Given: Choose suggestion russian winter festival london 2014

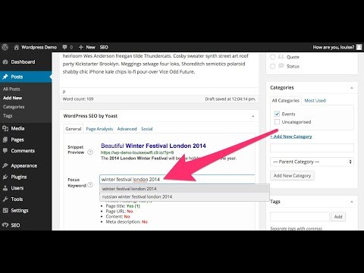Looking at the screenshot, I should [x=184, y=196].
